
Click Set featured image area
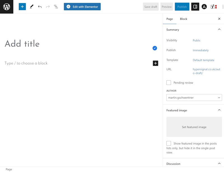click(x=194, y=127)
